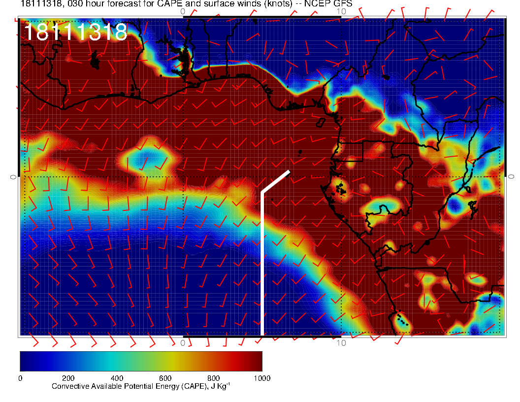This screenshot has width=520, height=402.
Task: Click the diagonal upper segment of the white line
Action: coord(276,181)
